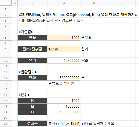The image size is (139, 127).
Task: Select row 17 header
Action: point(6,101)
